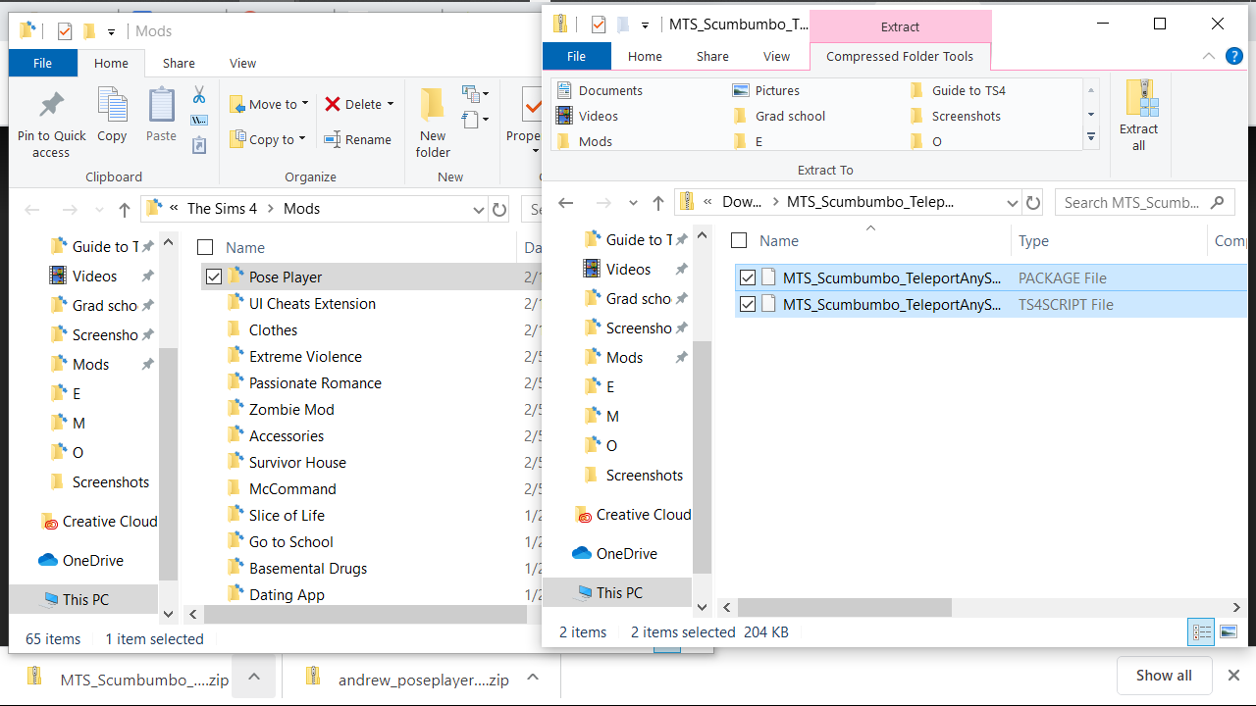The height and width of the screenshot is (706, 1256).
Task: Extract to Mods in the Extract To gallery
Action: pos(584,141)
